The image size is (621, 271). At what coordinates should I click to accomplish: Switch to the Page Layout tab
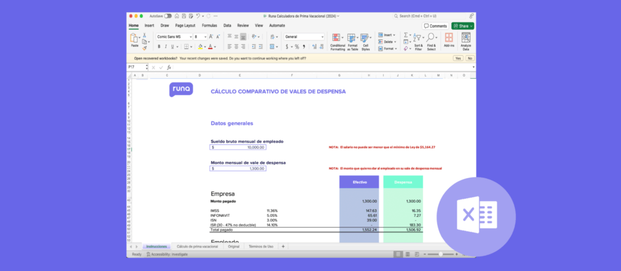tap(186, 25)
